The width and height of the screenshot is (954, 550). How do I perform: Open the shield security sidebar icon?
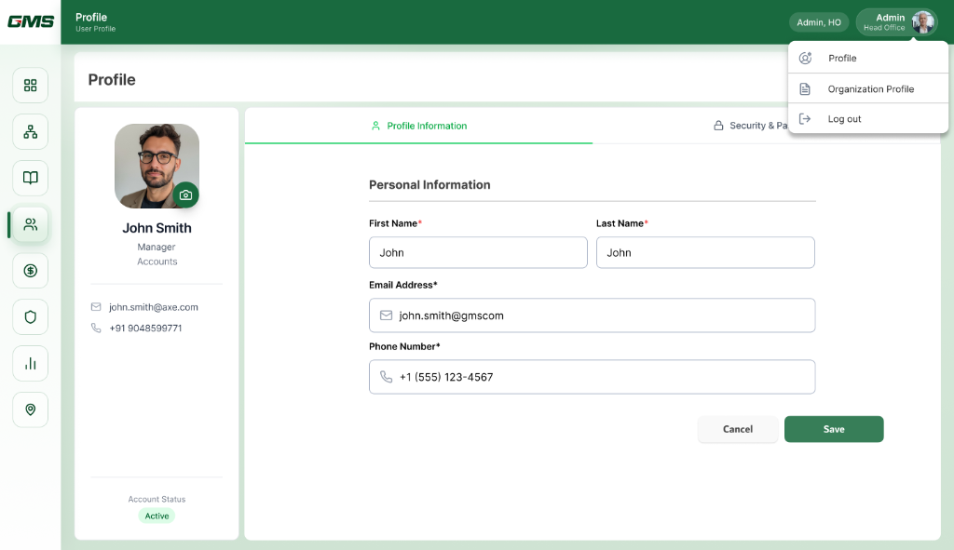31,316
